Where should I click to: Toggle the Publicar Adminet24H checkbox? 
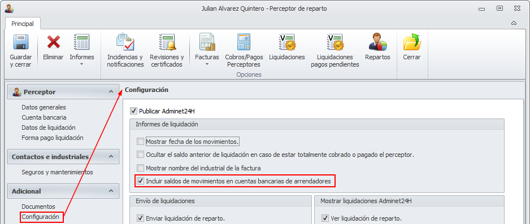tap(133, 111)
